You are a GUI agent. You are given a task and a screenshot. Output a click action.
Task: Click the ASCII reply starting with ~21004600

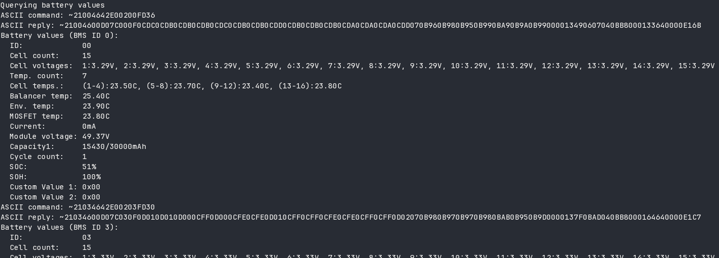[x=380, y=25]
